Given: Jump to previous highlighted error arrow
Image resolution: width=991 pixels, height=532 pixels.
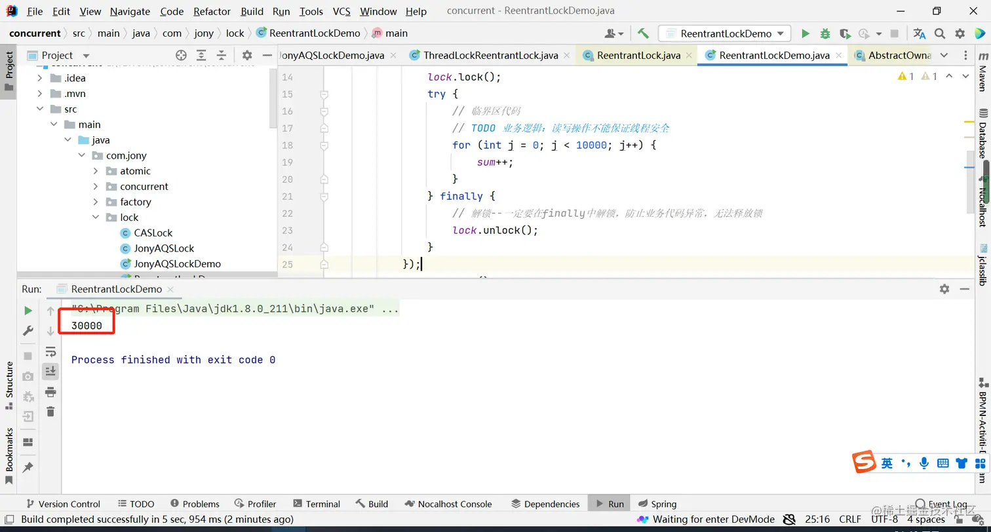Looking at the screenshot, I should pos(950,77).
